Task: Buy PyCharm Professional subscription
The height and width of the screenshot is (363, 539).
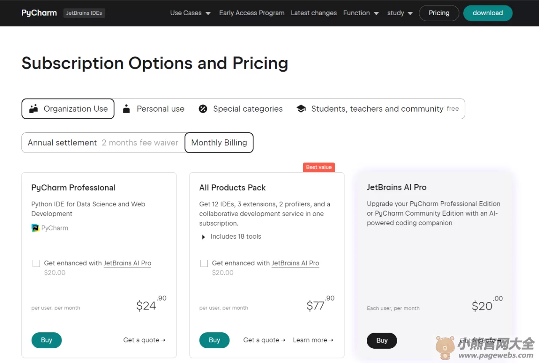Action: tap(47, 340)
